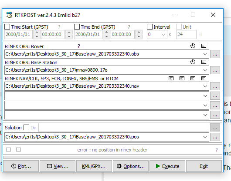231x181 pixels.
Task: Click ... button of second empty nav row
Action: (215, 96)
